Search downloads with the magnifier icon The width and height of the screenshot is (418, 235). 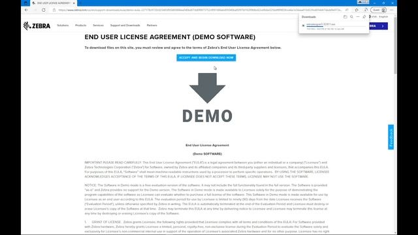[351, 17]
